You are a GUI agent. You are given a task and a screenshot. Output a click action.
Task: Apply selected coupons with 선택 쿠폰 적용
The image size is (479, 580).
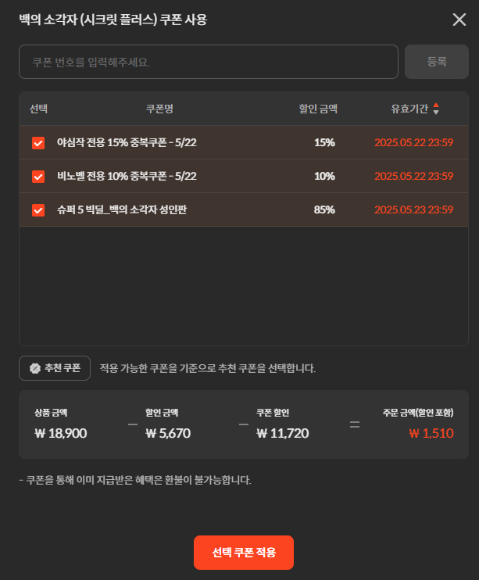244,553
